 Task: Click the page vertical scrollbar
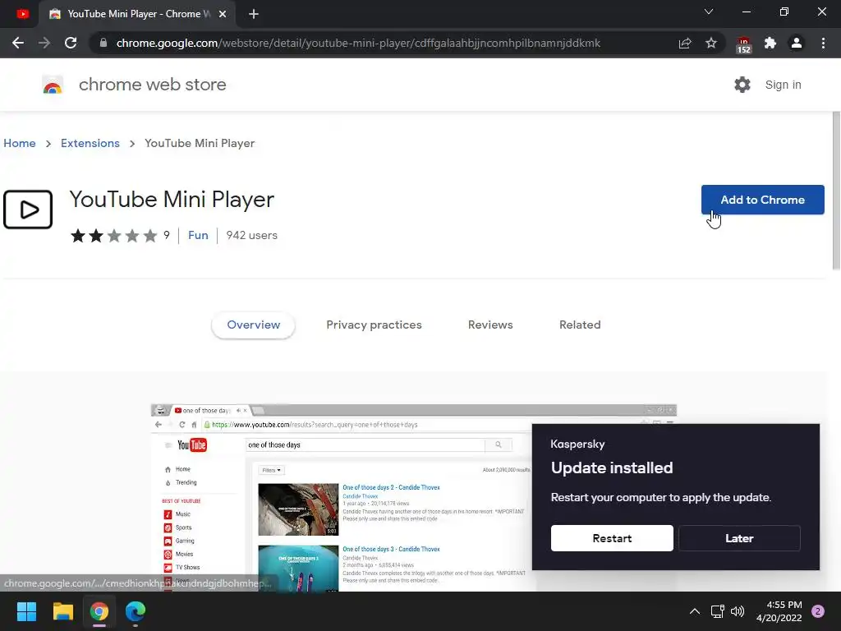pos(836,191)
